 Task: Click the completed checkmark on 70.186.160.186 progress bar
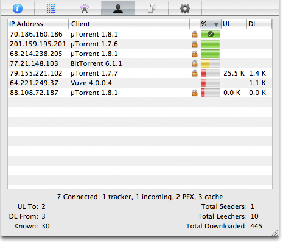click(211, 34)
